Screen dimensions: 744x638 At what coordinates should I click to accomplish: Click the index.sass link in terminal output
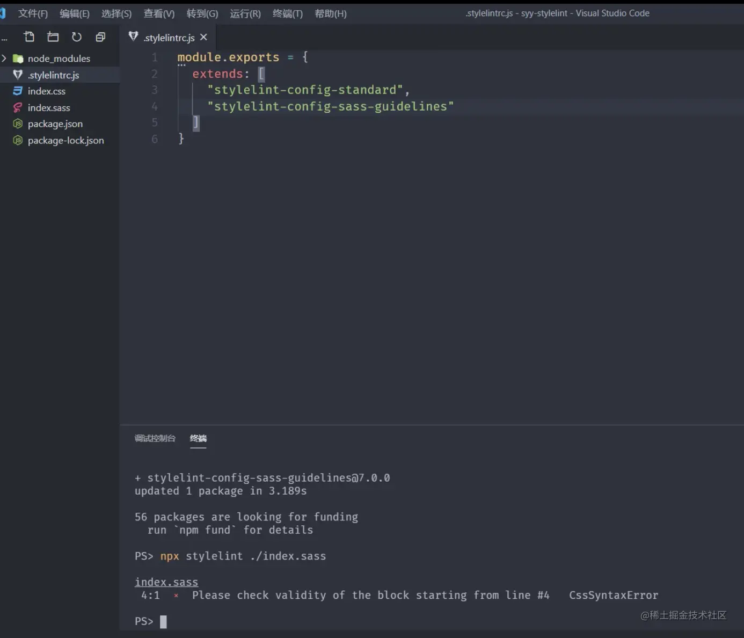coord(166,582)
